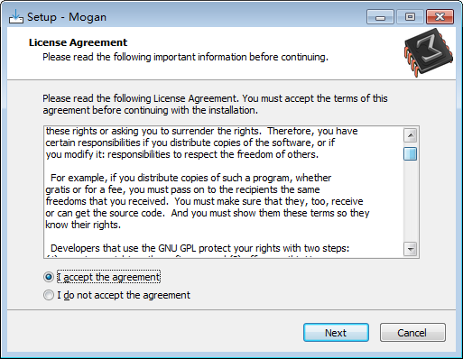This screenshot has width=463, height=359.
Task: Minimize the Setup - Mogan window
Action: pyautogui.click(x=380, y=17)
